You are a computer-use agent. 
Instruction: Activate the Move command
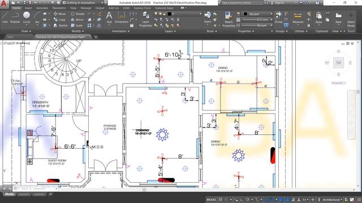60,14
